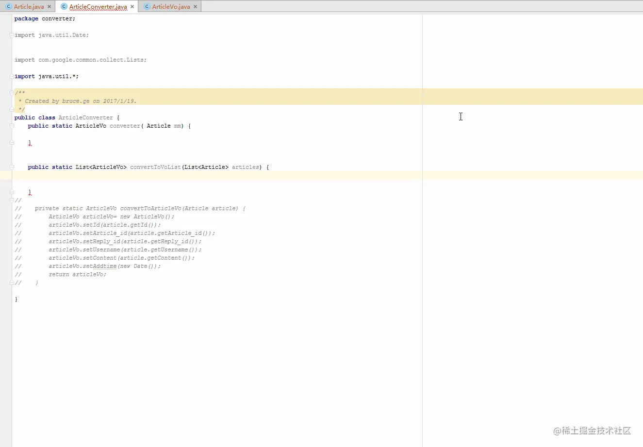The height and width of the screenshot is (447, 643).
Task: Click commented 'articleVo.setAddtime(new Date());' line
Action: click(x=104, y=266)
